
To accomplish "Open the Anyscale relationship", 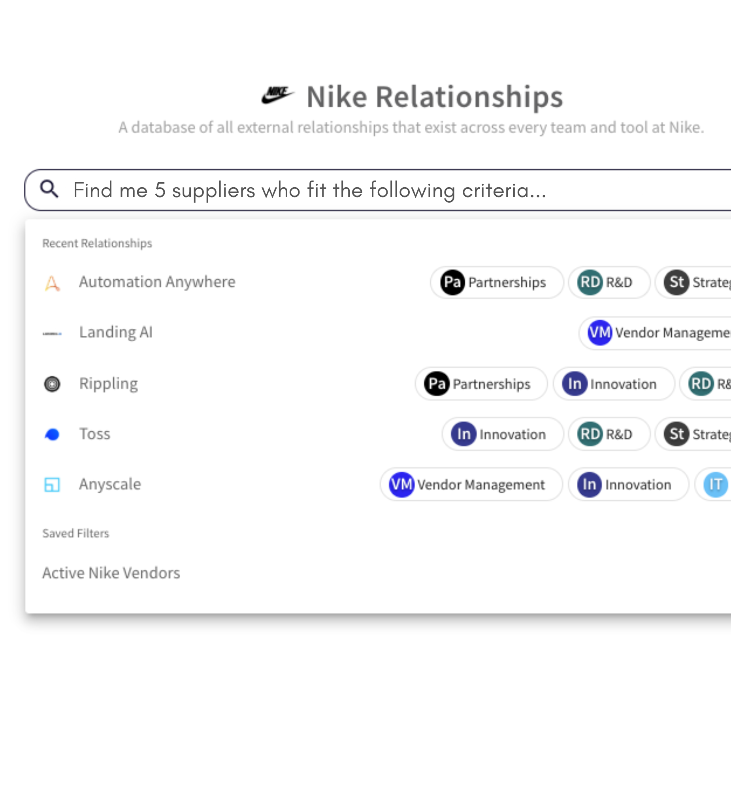I will pos(110,484).
